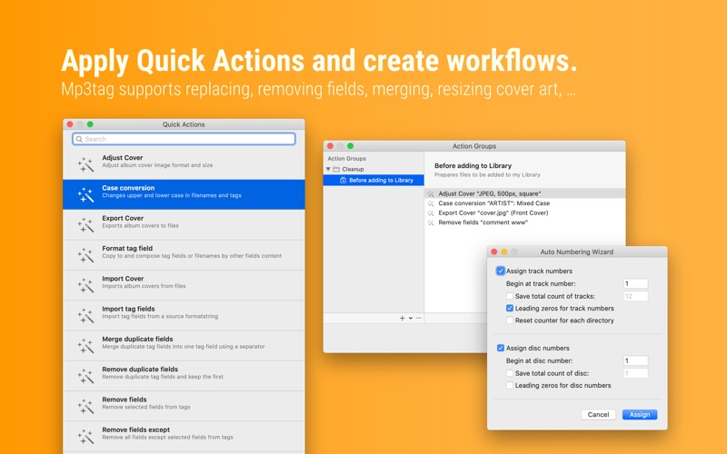This screenshot has height=454, width=727.
Task: Select the Case conversion quick action
Action: point(184,194)
